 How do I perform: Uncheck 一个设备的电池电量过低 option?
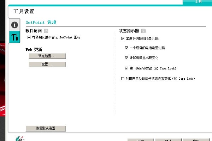point(126,48)
